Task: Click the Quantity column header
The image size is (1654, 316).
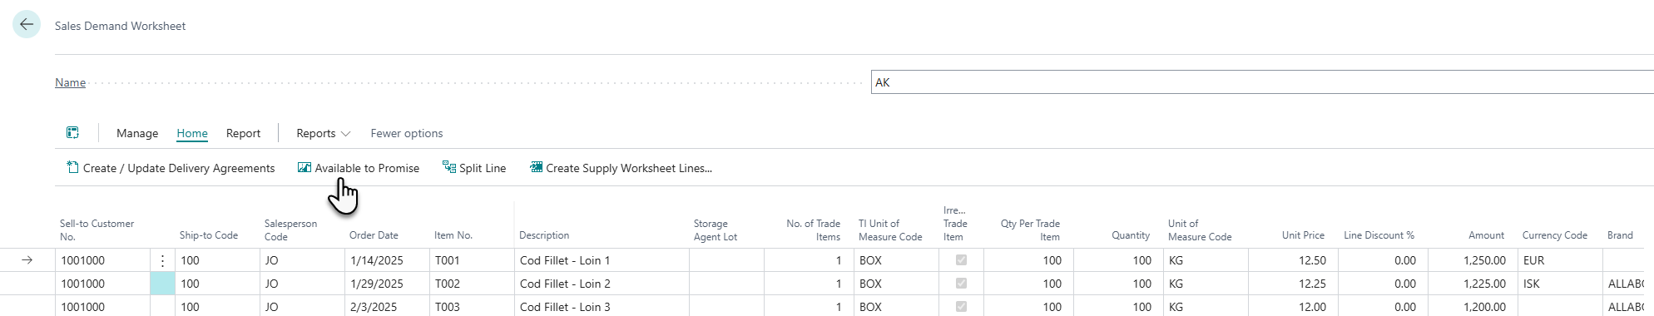Action: (x=1131, y=235)
